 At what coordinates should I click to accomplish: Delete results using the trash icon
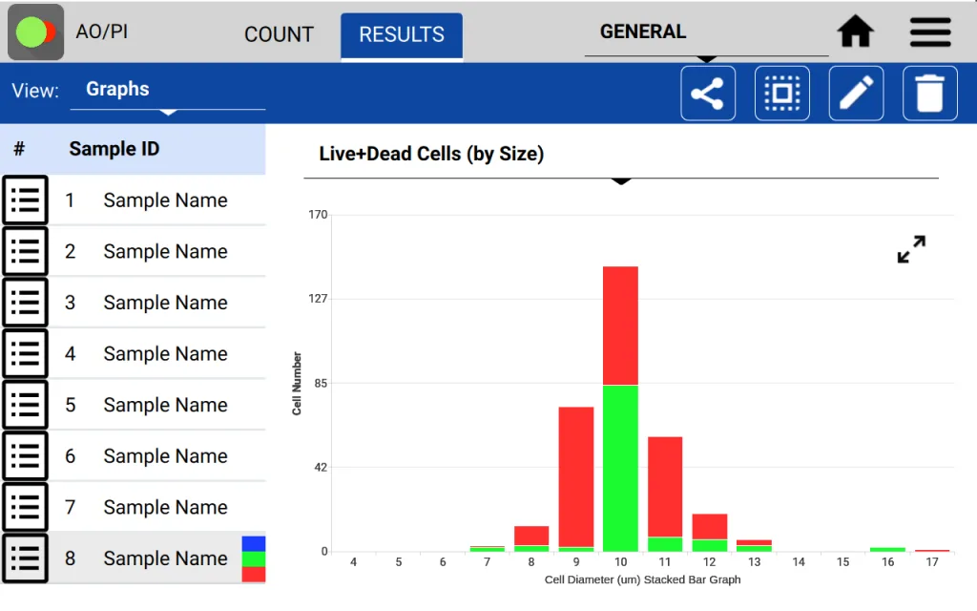point(929,93)
